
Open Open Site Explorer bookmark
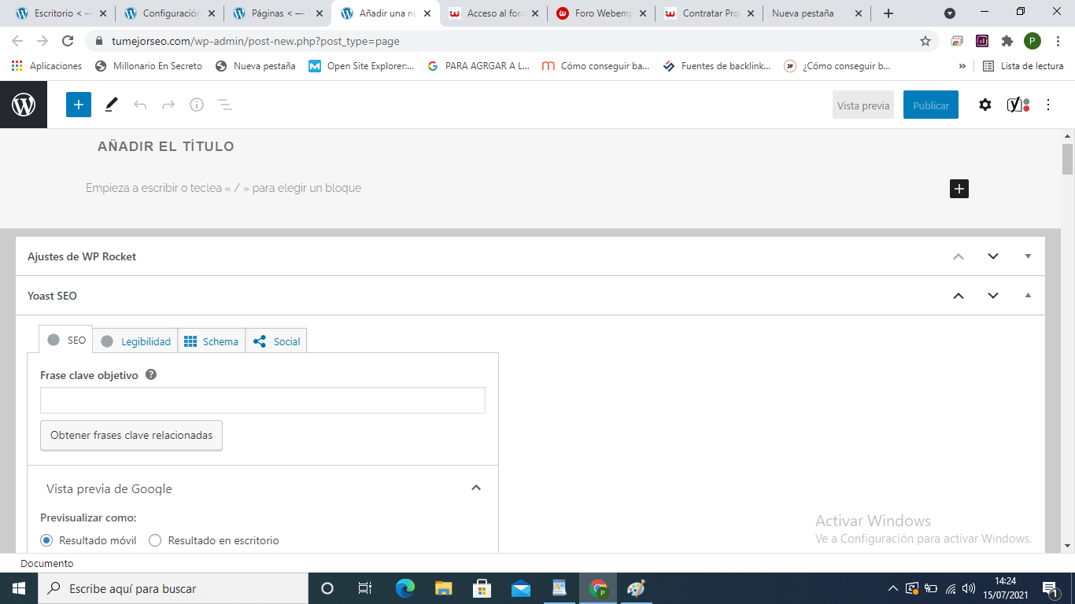(x=361, y=66)
